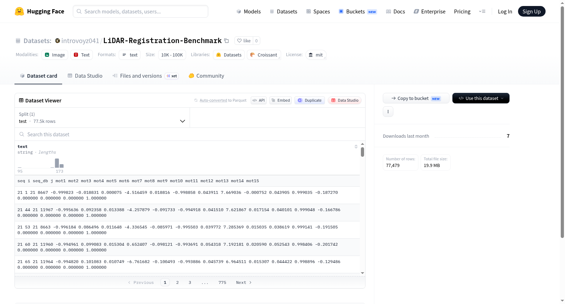Go to page 2 of the dataset

pyautogui.click(x=177, y=282)
